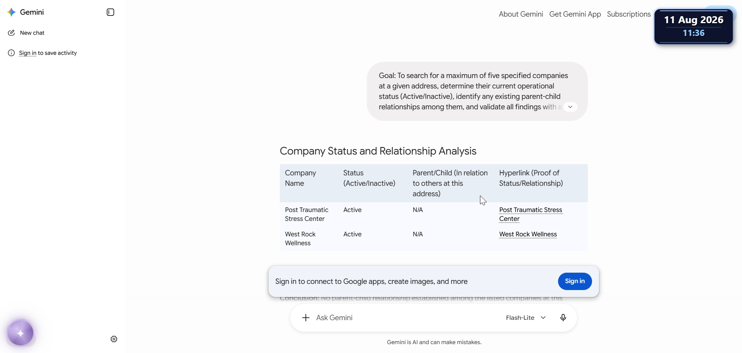Activate the microphone voice input
The width and height of the screenshot is (742, 353).
[563, 318]
